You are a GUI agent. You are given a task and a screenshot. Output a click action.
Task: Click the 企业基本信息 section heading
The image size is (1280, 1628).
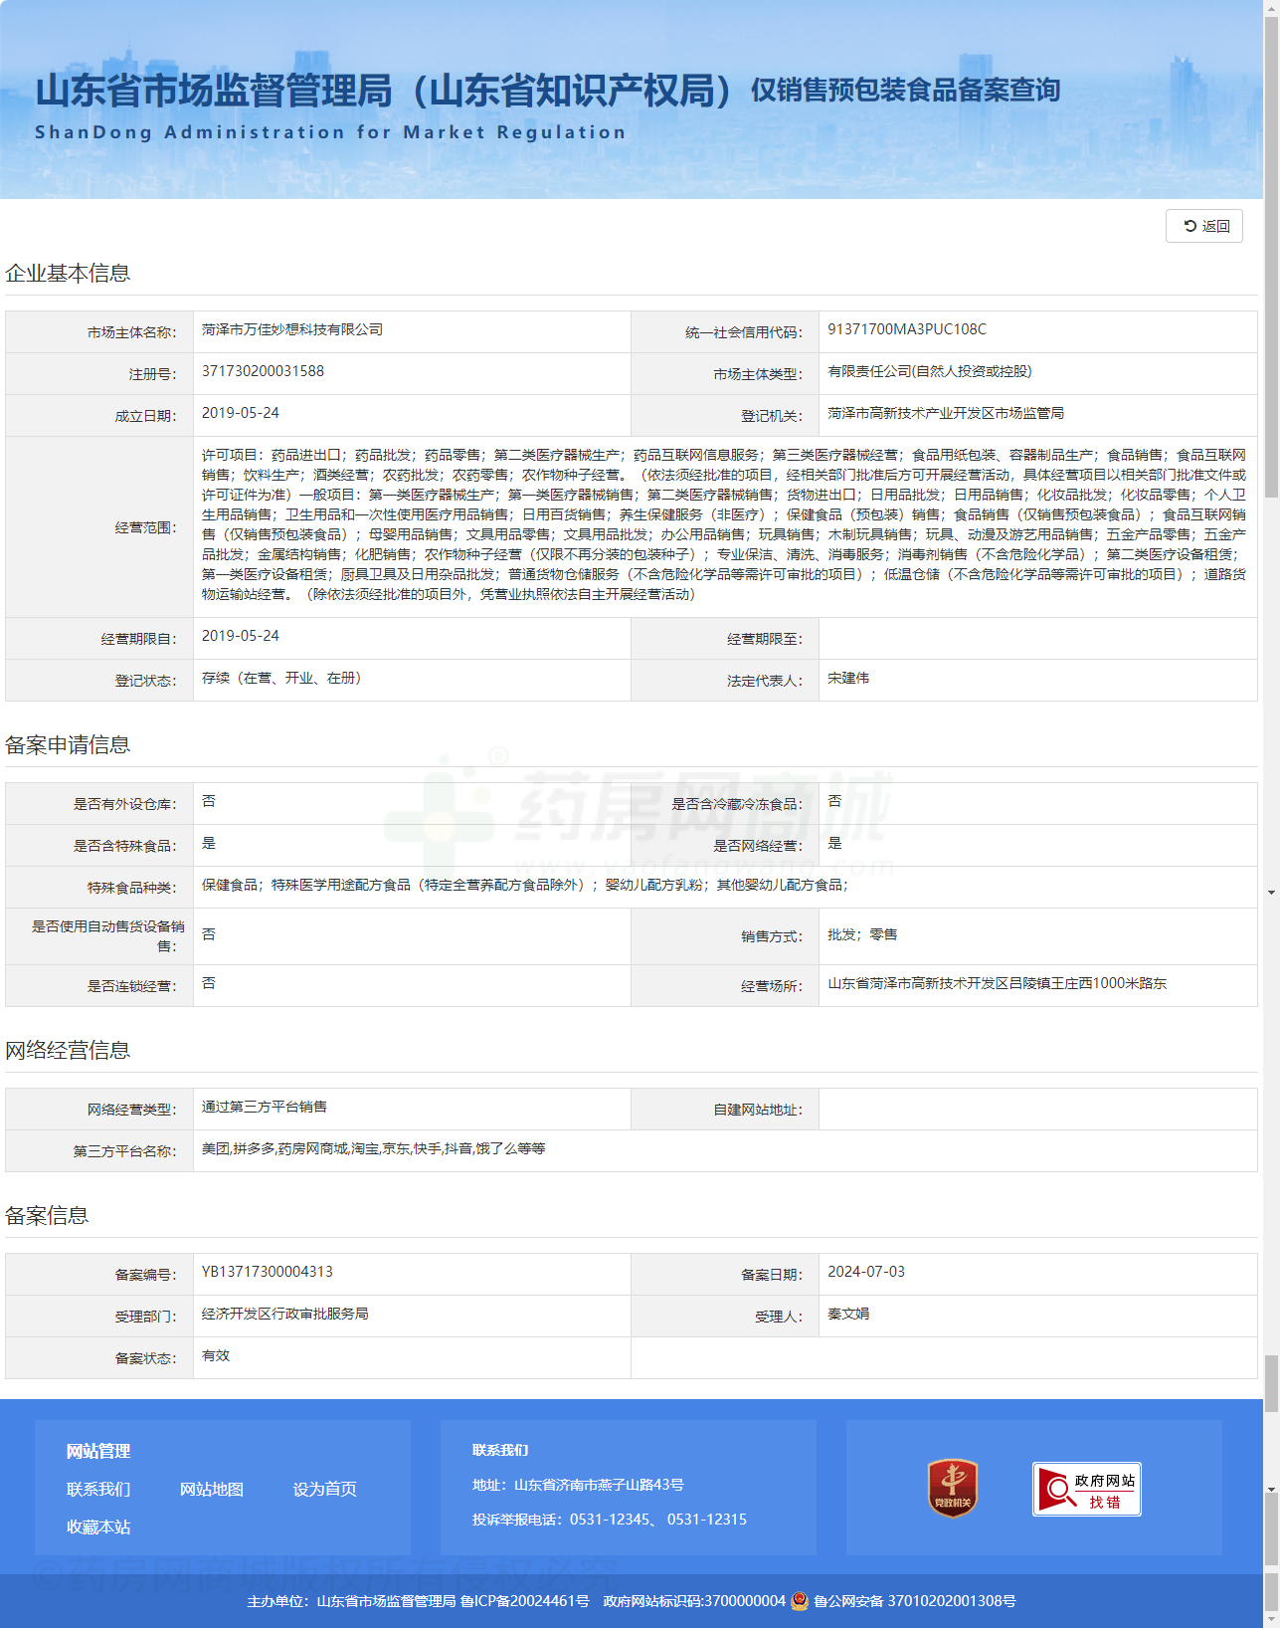(x=68, y=274)
